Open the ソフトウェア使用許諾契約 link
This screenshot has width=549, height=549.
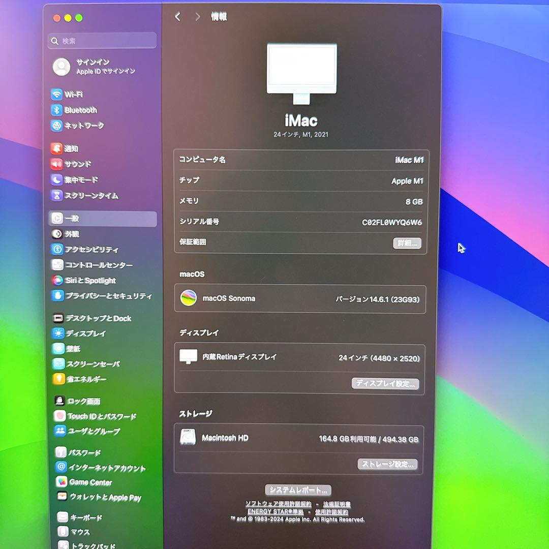pos(278,503)
